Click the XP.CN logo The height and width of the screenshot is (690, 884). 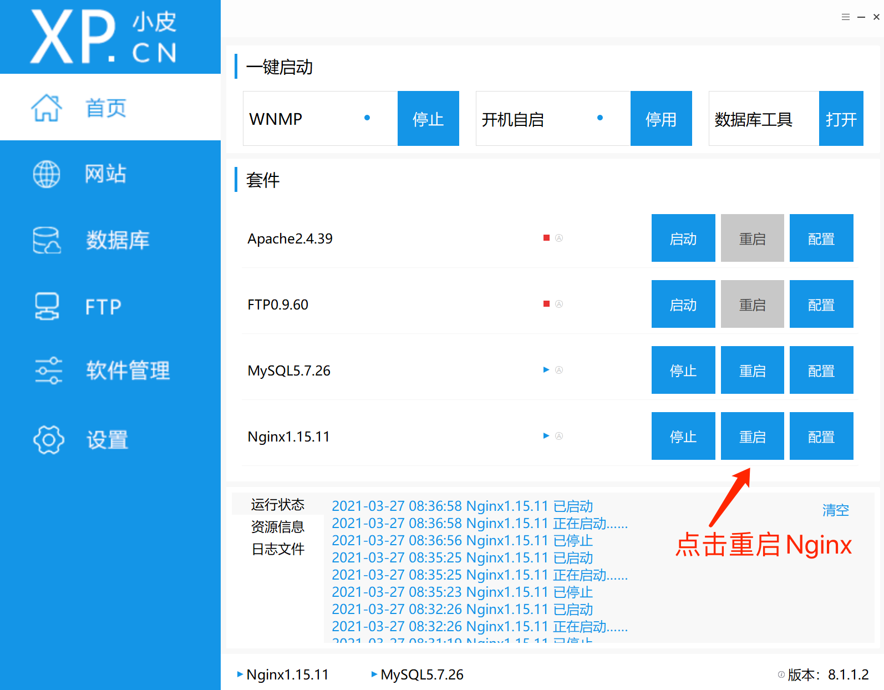click(104, 37)
